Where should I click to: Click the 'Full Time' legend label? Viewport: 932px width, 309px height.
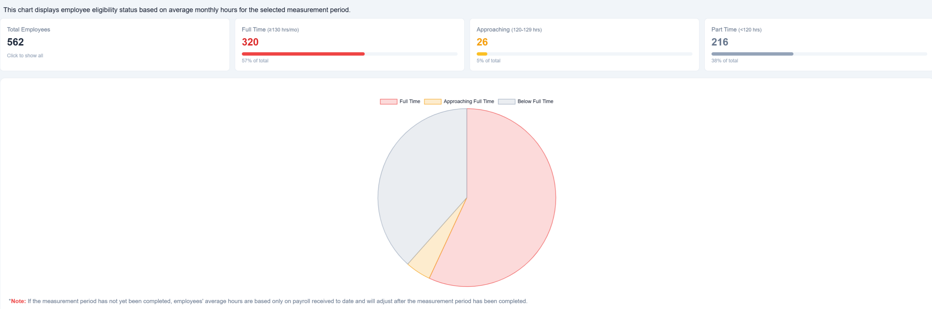(410, 102)
